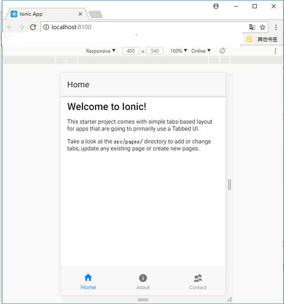Open device toolbar more options menu
Image resolution: width=284 pixels, height=304 pixels.
(x=275, y=51)
